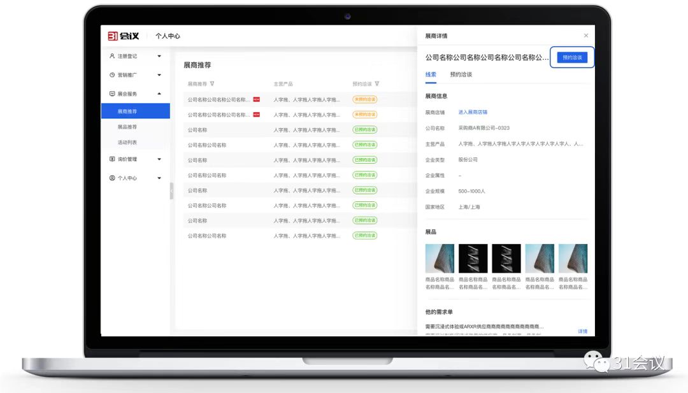Open 展品推荐 in the sidebar

click(x=127, y=127)
